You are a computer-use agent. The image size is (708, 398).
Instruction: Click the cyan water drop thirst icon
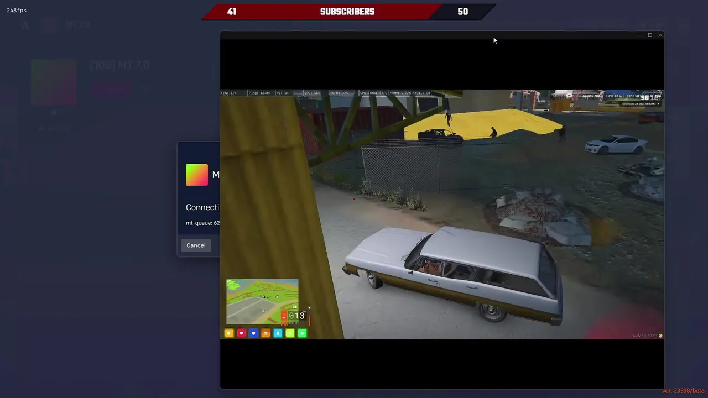(278, 333)
